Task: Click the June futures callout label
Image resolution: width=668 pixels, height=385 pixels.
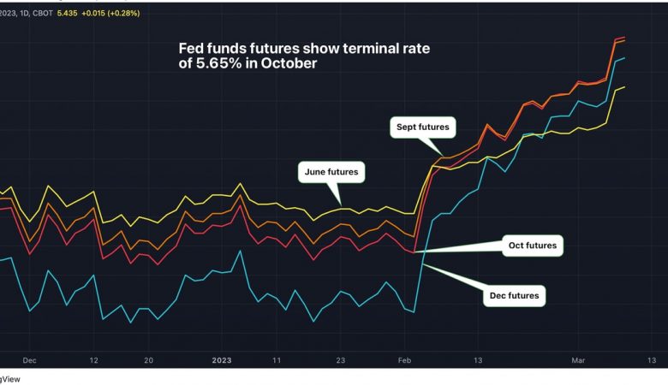Action: tap(331, 172)
